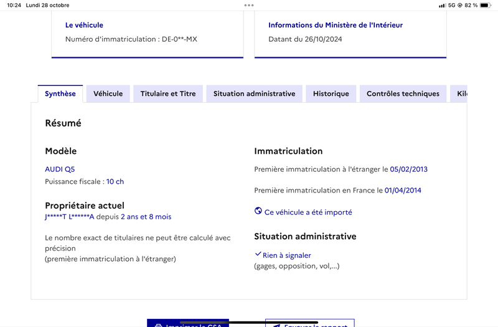Click the Imprimer le CSA button
The image size is (498, 327).
(188, 323)
